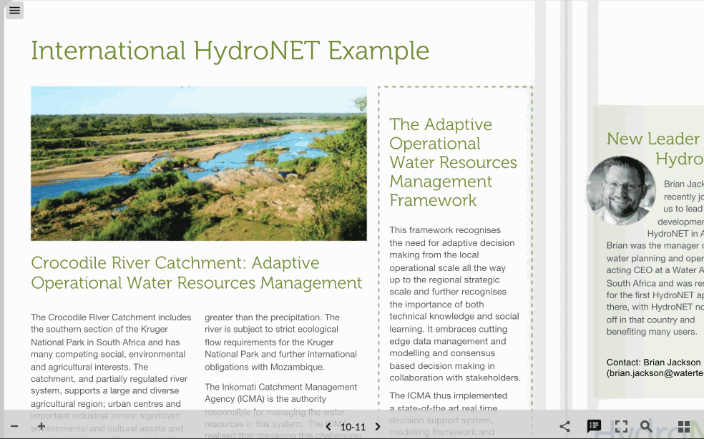Open the notes speech-bubble icon
The height and width of the screenshot is (439, 704).
tap(594, 426)
